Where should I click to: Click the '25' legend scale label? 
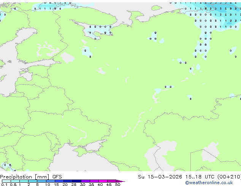point(74,184)
